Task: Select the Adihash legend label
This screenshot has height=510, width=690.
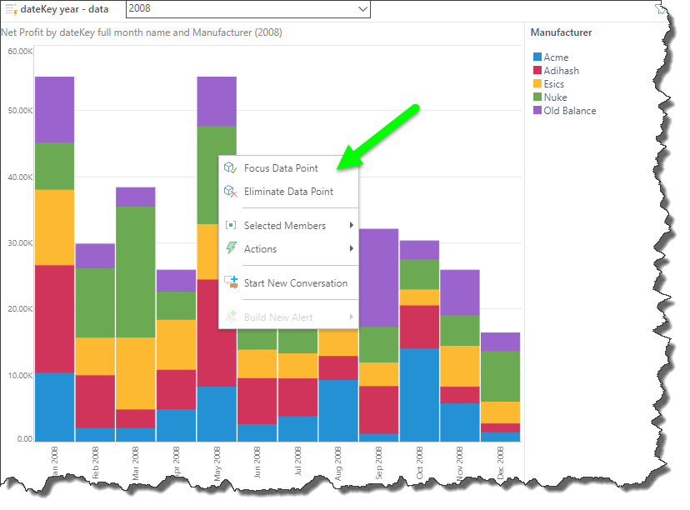Action: (x=561, y=71)
